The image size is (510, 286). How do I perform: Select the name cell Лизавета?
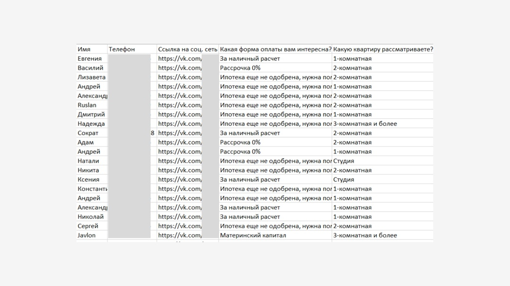(92, 77)
